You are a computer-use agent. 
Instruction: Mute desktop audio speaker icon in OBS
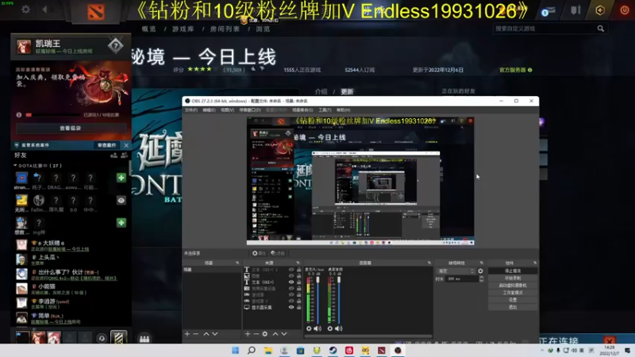coord(339,328)
